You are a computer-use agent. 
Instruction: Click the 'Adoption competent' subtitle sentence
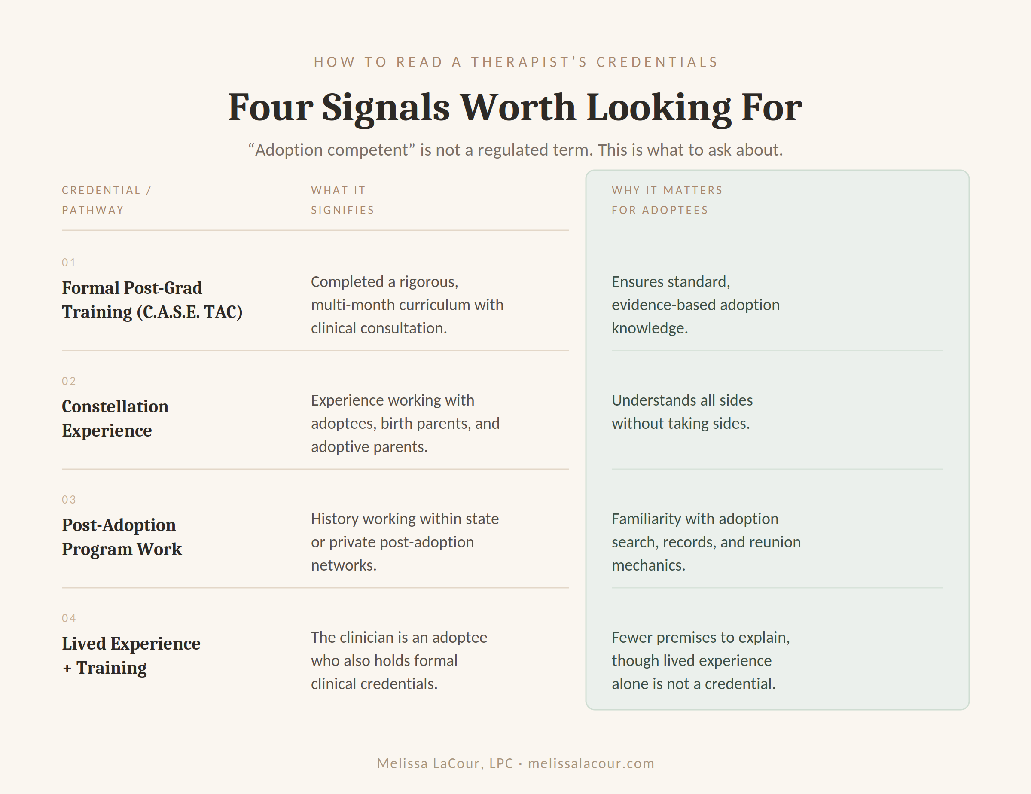515,150
